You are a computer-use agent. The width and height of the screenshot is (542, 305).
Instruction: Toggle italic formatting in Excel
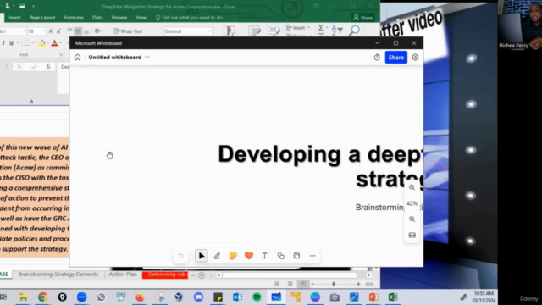3,43
